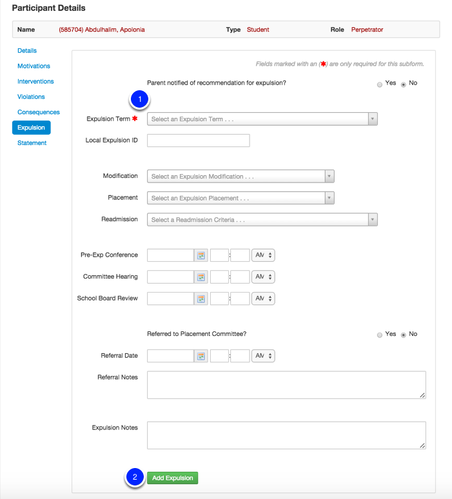This screenshot has width=452, height=499.
Task: Click the Pre-Exp Conference minute field
Action: [240, 255]
